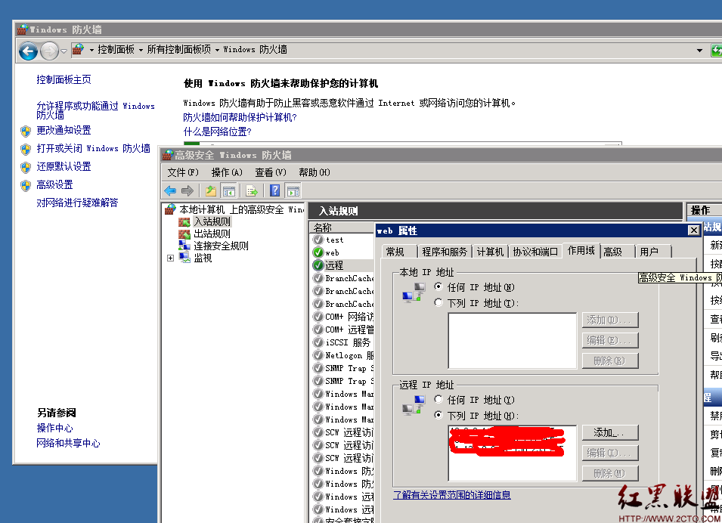Expand the 监视 tree node
Viewport: 722px width, 523px height.
click(x=171, y=258)
